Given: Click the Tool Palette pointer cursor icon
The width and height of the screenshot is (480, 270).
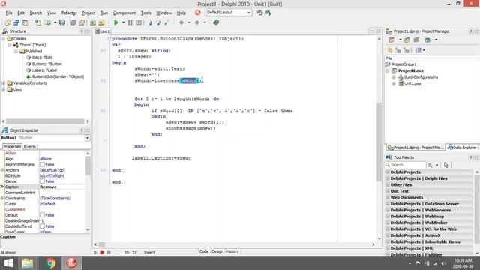Looking at the screenshot, I should (x=446, y=165).
